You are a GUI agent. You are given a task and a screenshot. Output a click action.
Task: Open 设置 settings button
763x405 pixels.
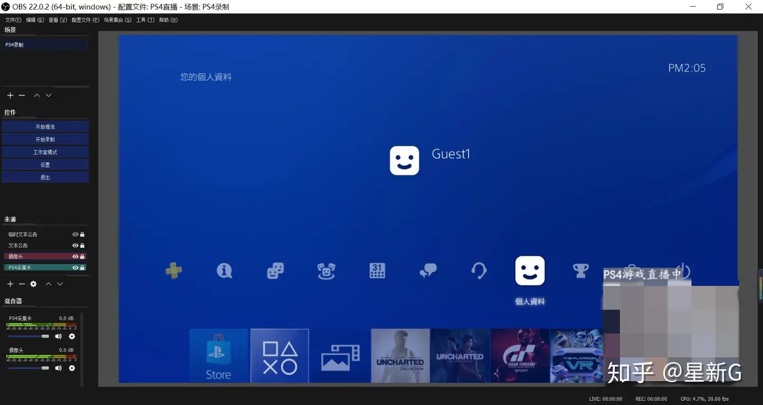tap(45, 165)
